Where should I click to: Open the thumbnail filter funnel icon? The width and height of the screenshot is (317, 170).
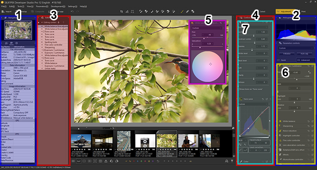point(232,161)
